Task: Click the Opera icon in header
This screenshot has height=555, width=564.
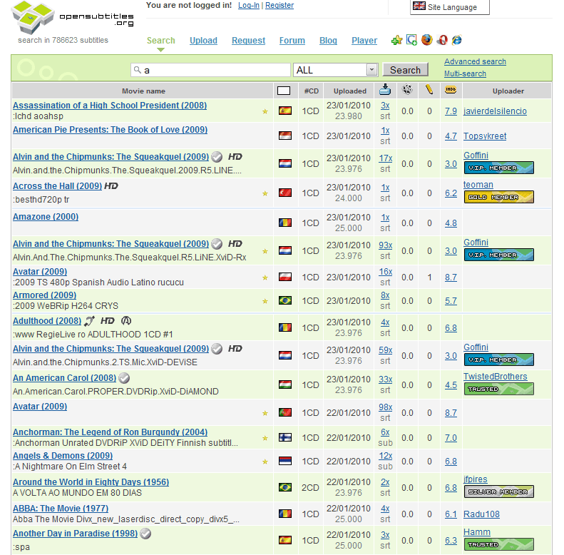Action: pyautogui.click(x=442, y=39)
